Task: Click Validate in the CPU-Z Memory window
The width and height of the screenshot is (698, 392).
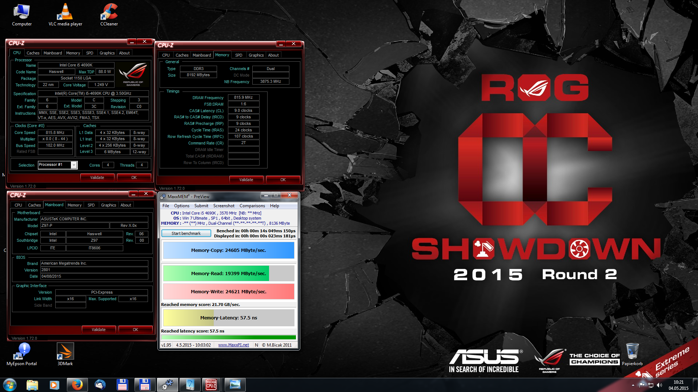Action: point(246,180)
